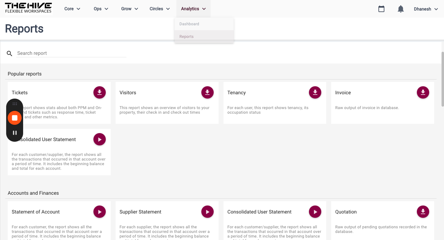Open the calendar icon in header

click(381, 9)
